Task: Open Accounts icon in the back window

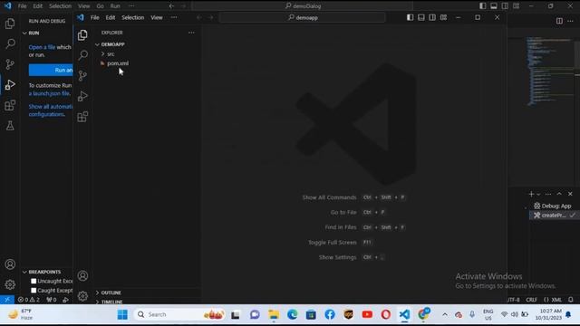Action: point(10,264)
